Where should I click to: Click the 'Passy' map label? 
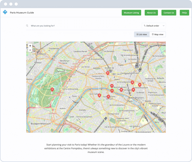(74, 96)
